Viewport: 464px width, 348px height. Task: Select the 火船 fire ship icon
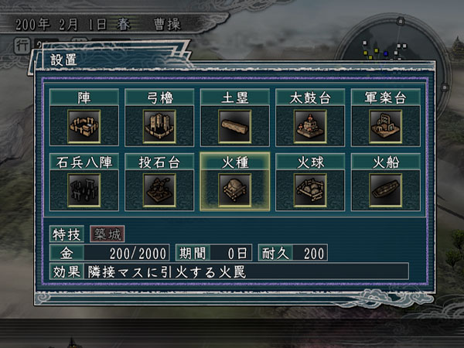pos(385,190)
